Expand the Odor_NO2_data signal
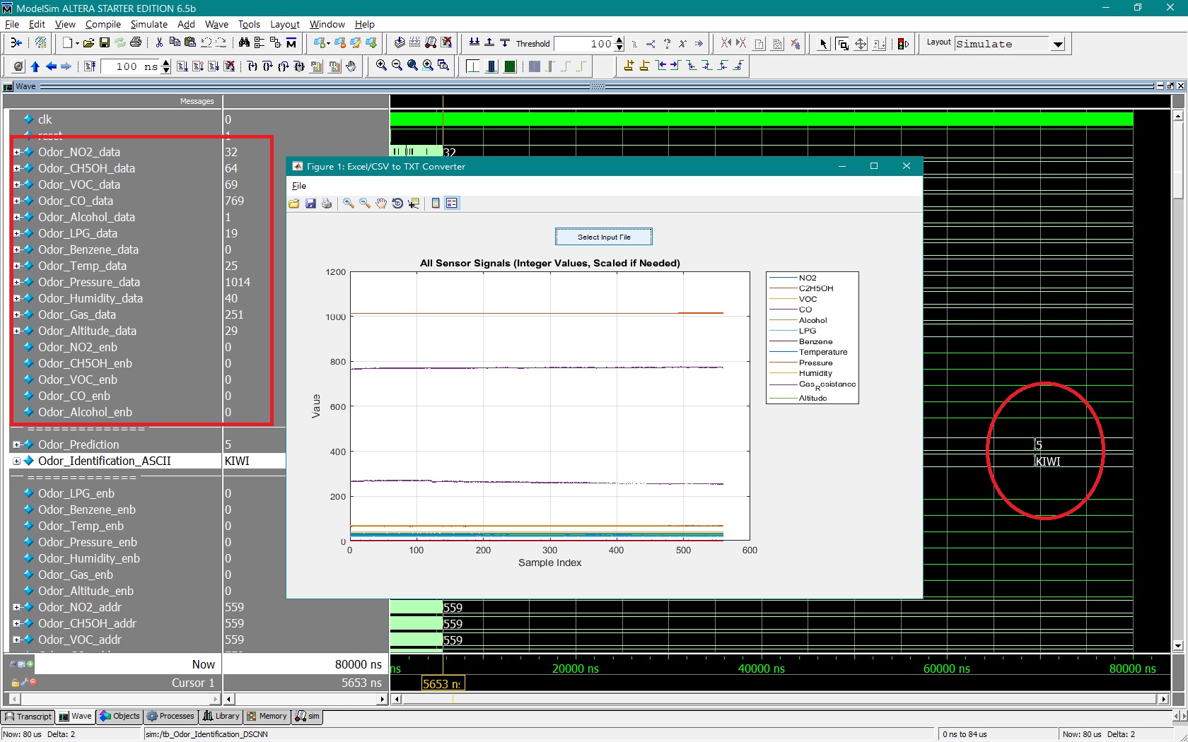 (x=16, y=152)
